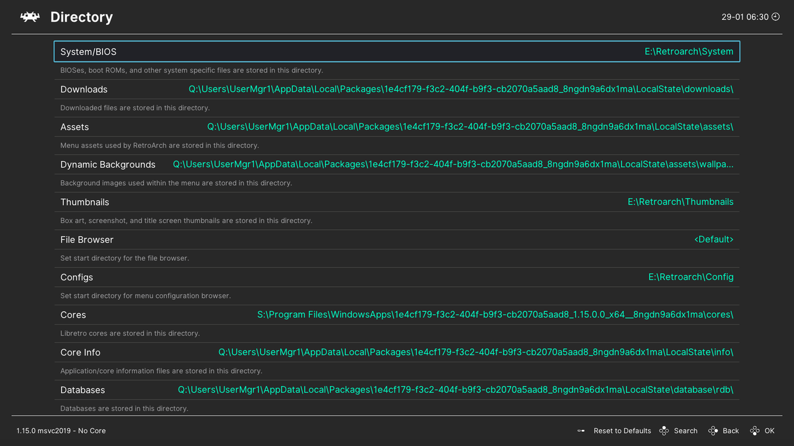
Task: Open the Configs directory setting
Action: pos(397,277)
